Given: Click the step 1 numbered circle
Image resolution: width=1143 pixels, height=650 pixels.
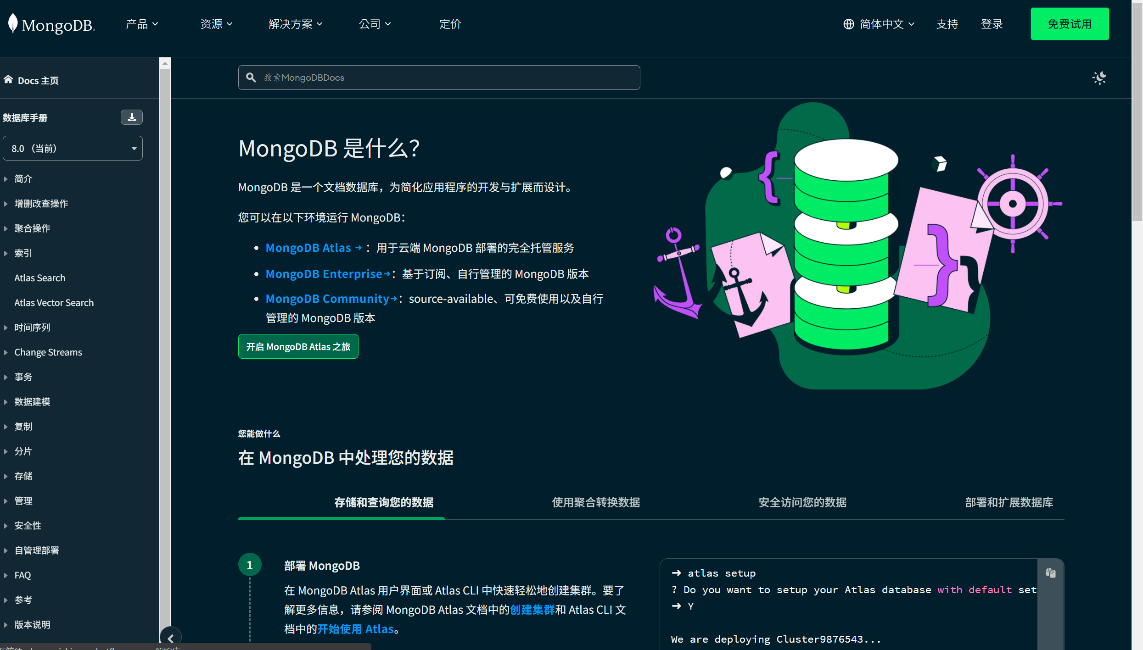Looking at the screenshot, I should 250,565.
